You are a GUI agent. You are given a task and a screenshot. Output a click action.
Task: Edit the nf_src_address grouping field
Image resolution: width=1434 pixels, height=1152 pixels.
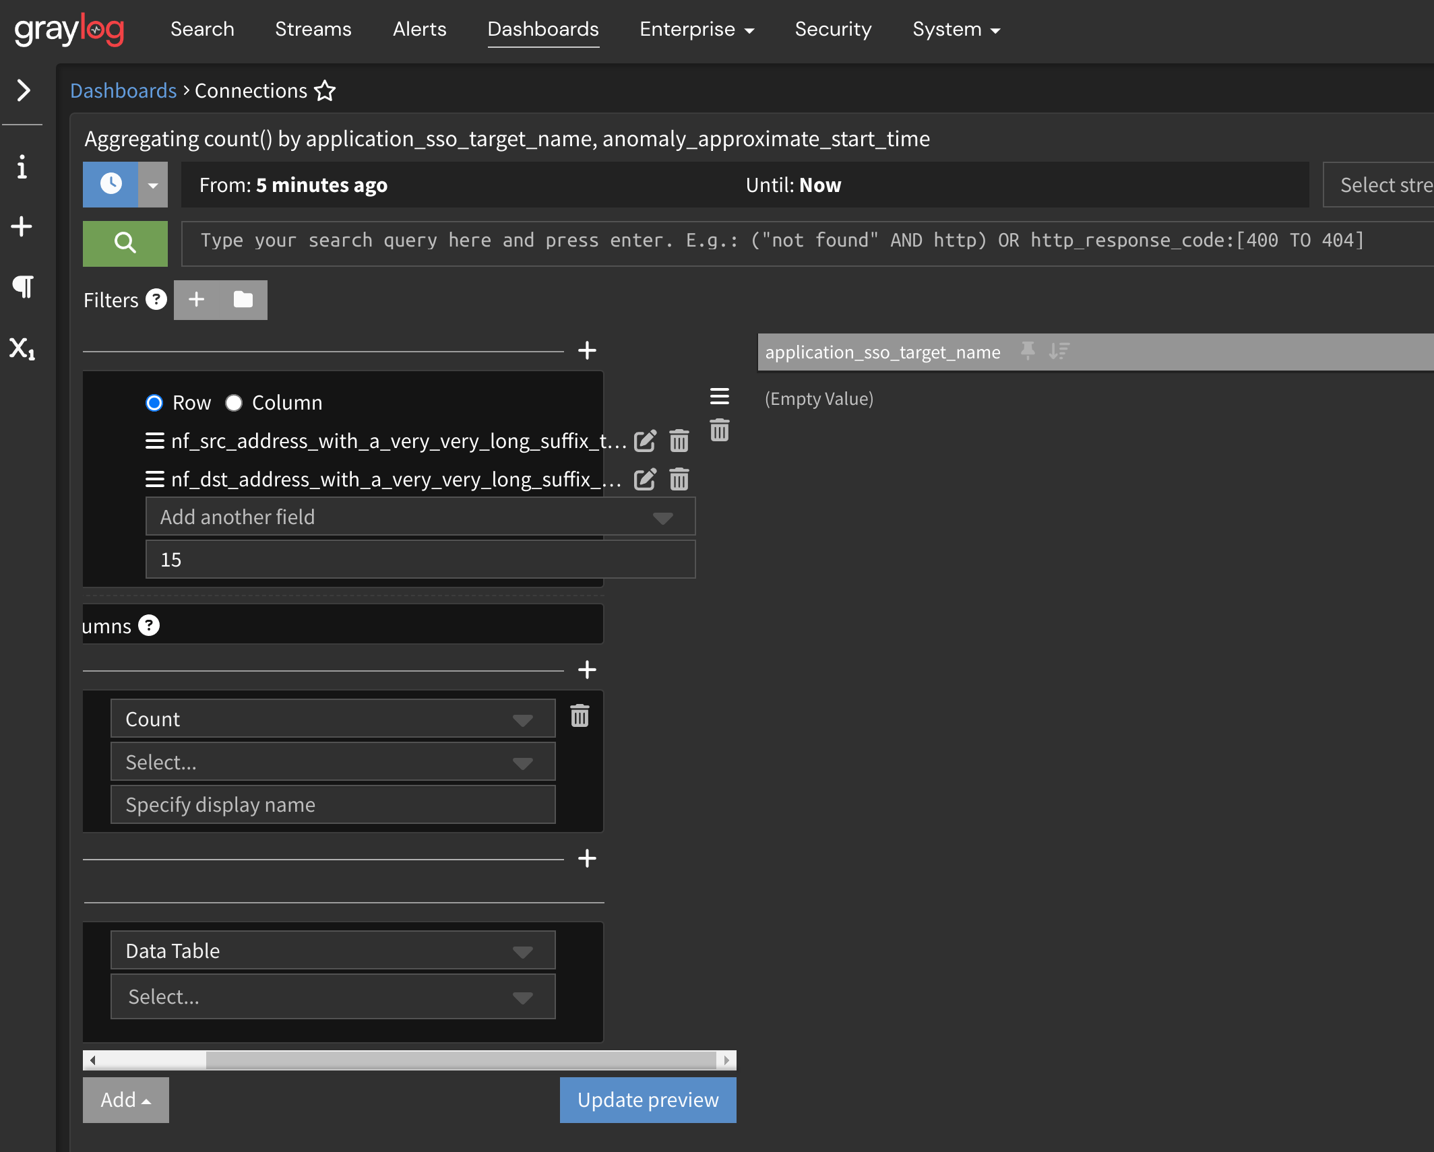645,441
